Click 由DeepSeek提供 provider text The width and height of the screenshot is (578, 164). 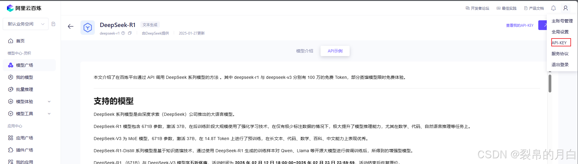tap(155, 33)
